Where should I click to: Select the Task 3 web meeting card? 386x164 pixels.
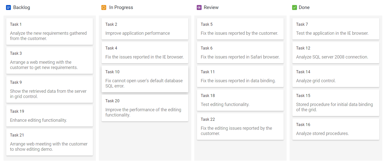coord(50,60)
